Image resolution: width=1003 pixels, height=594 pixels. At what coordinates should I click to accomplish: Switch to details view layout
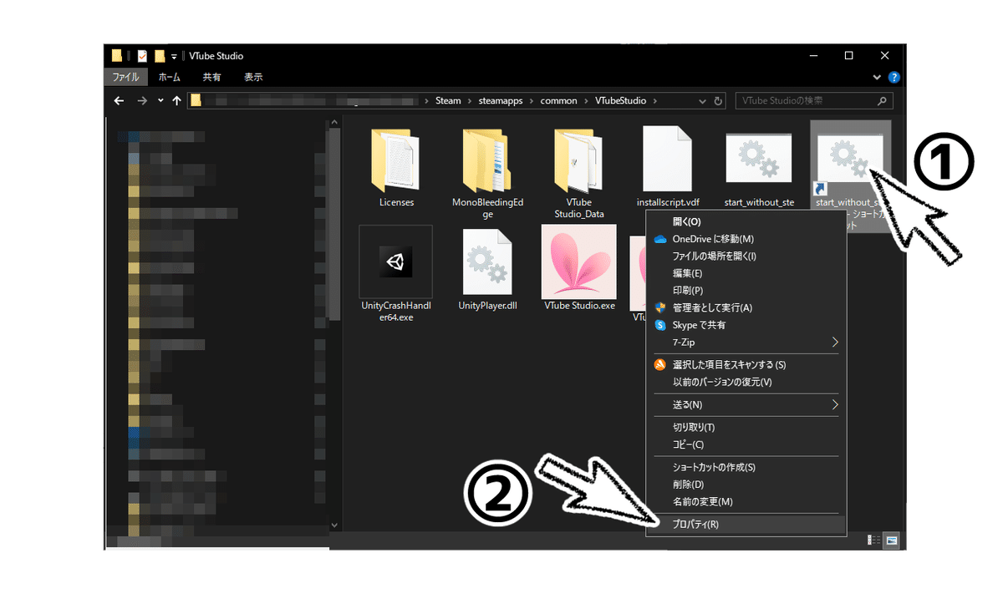pos(874,541)
